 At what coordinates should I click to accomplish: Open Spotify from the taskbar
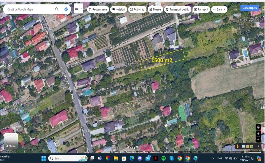[x=163, y=158]
